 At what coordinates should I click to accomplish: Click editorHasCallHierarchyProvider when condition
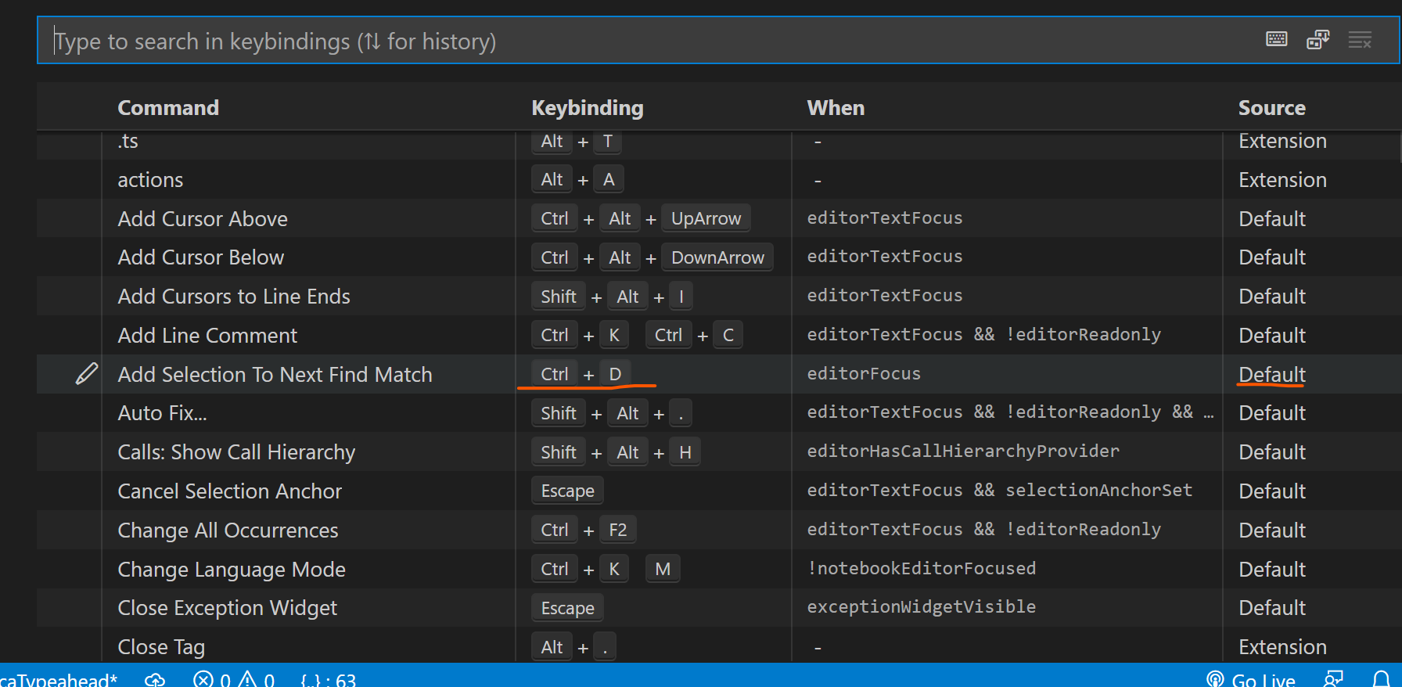[963, 451]
